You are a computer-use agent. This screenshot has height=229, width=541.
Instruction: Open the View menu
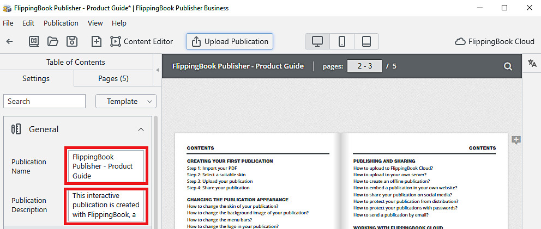pos(95,23)
